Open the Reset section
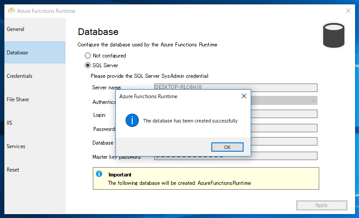The image size is (359, 218). coord(35,170)
